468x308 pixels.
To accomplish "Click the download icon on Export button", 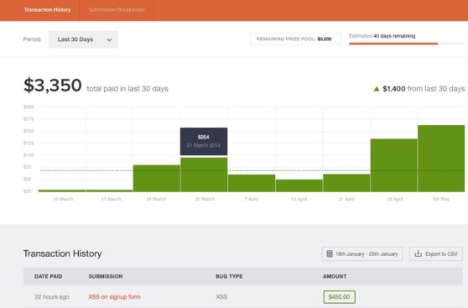I will pos(419,253).
